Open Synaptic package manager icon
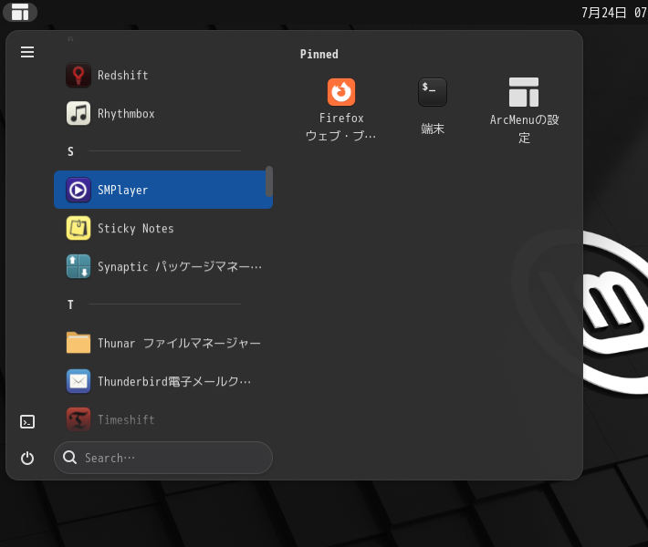The height and width of the screenshot is (547, 648). coord(78,266)
